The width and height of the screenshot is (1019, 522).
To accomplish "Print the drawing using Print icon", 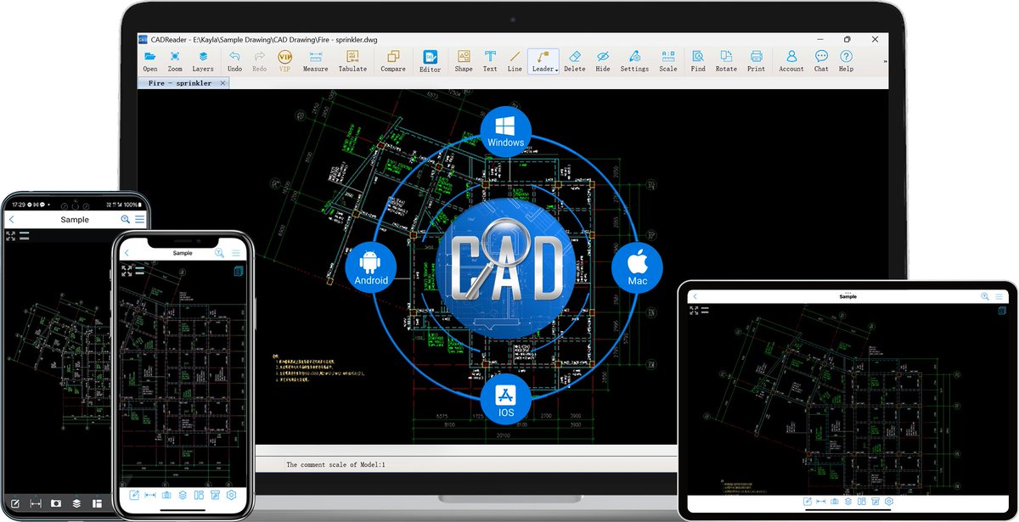I will (756, 60).
